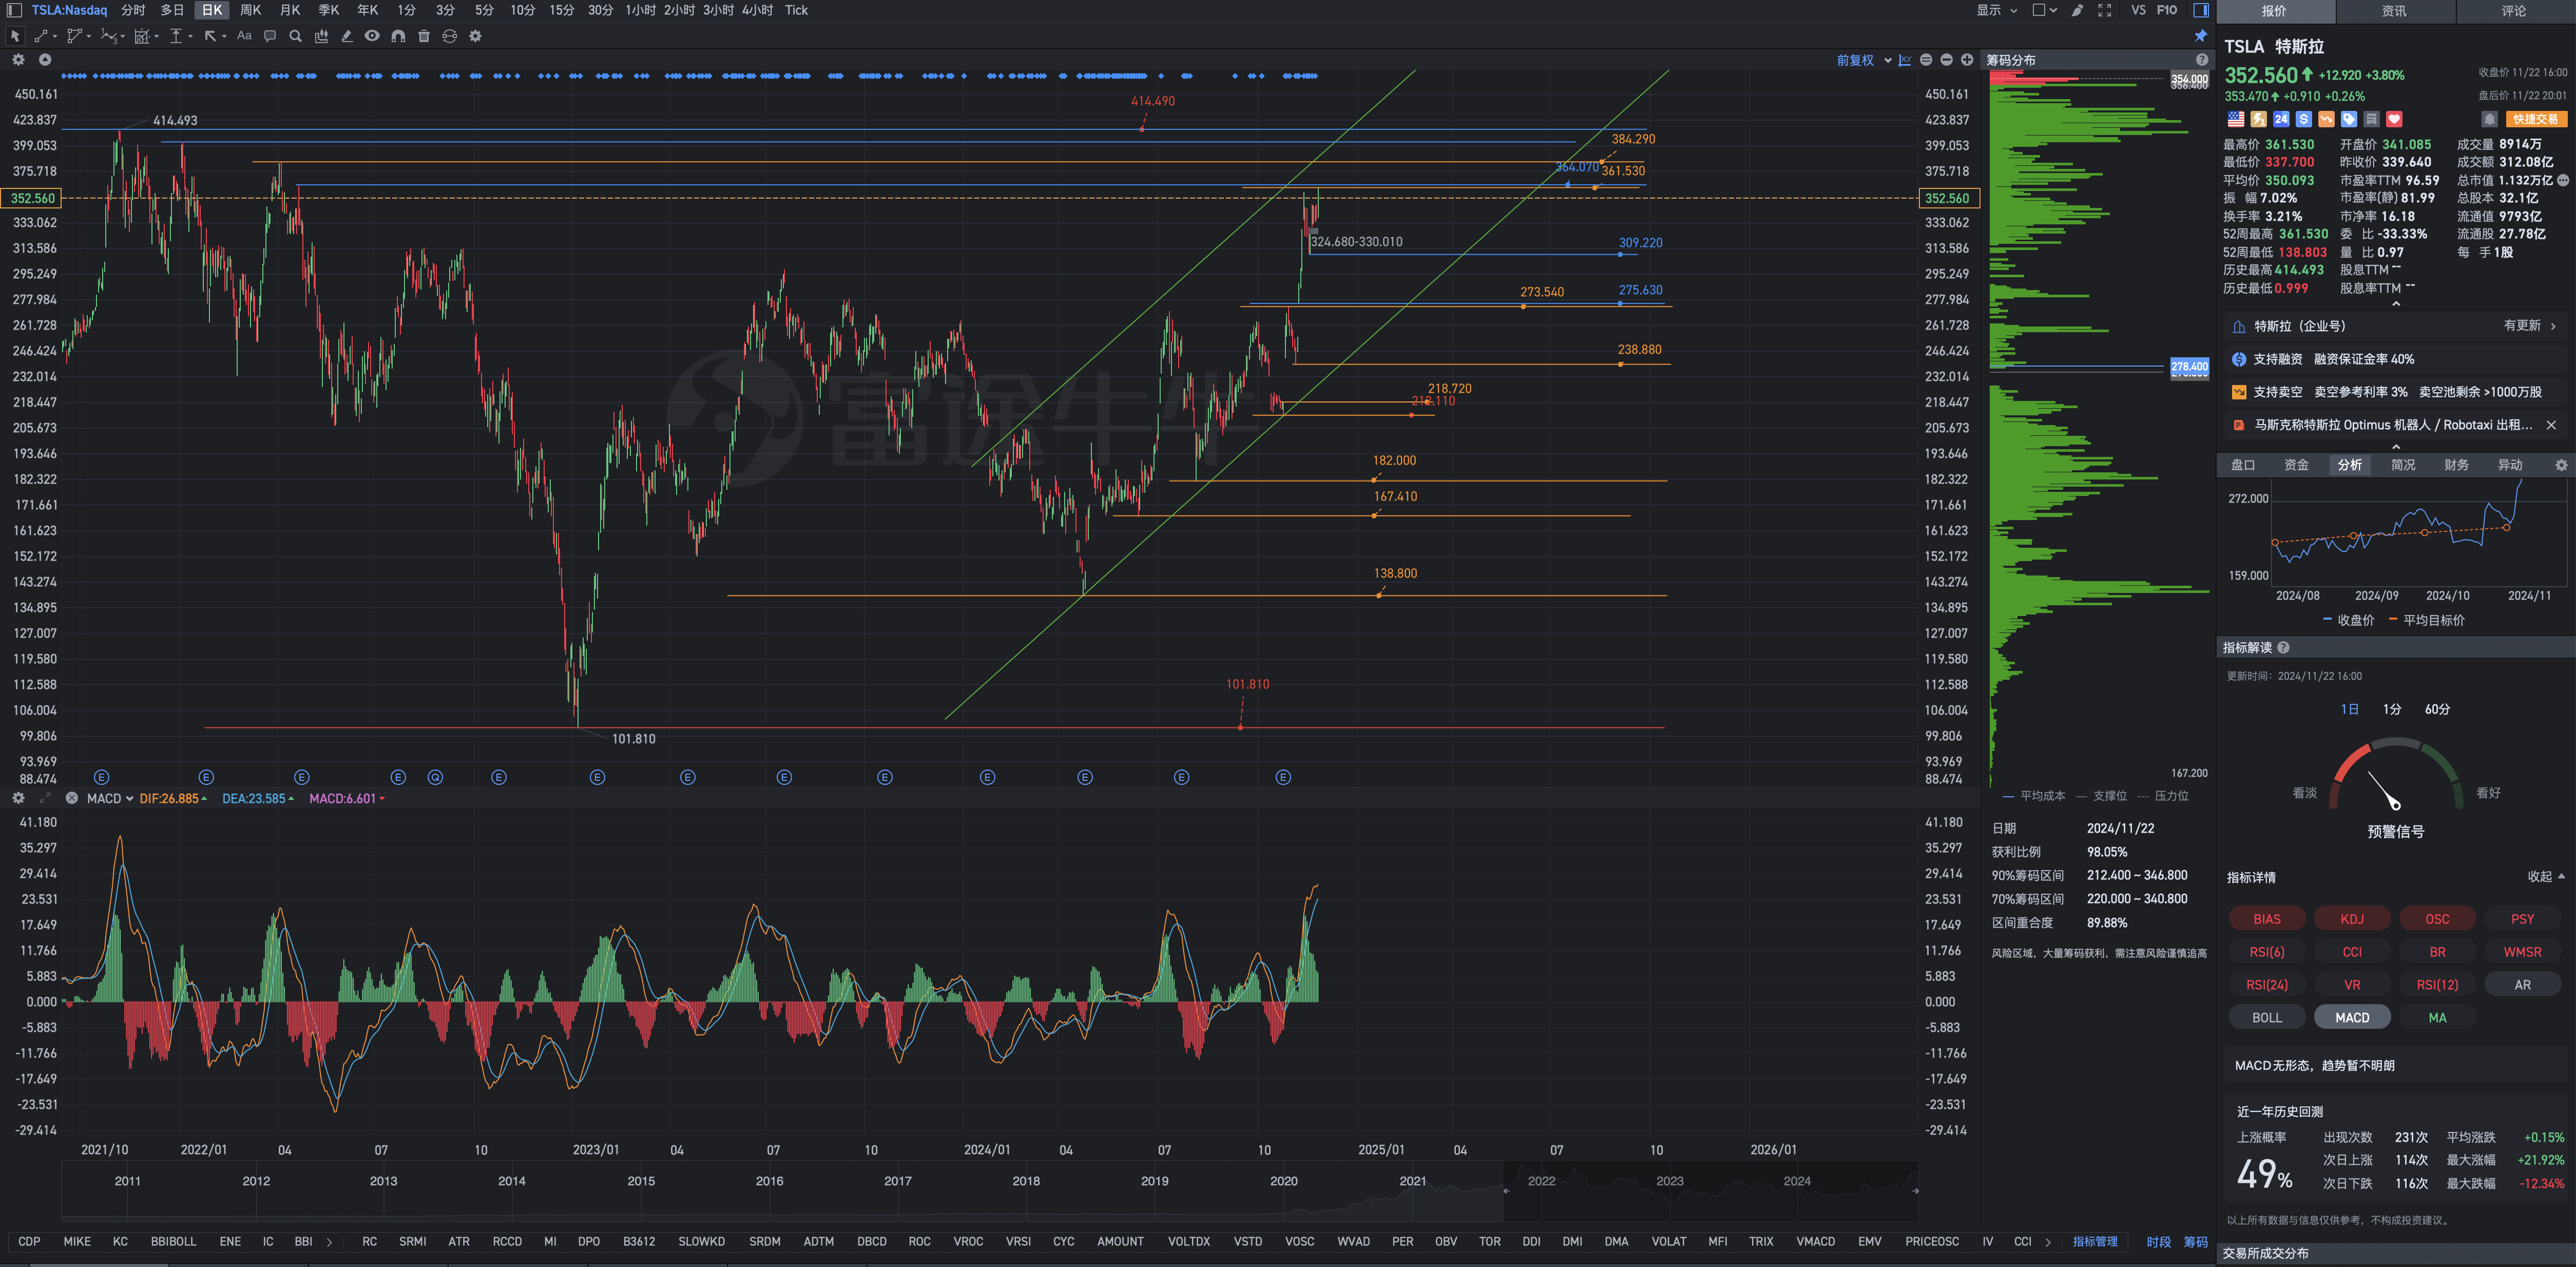The height and width of the screenshot is (1267, 2576).
Task: Toggle drawings visibility with the eye icon
Action: [x=372, y=36]
